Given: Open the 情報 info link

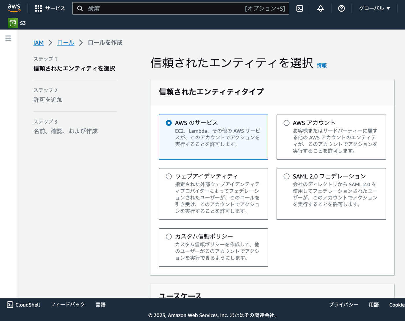Looking at the screenshot, I should click(x=322, y=65).
